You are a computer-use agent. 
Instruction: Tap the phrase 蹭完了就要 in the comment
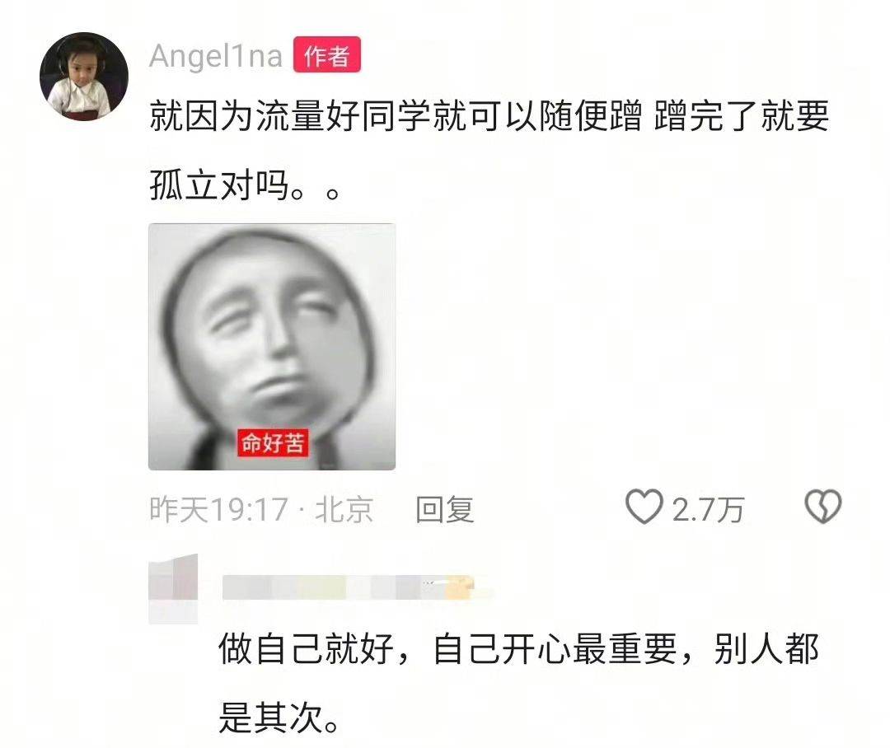(x=742, y=116)
